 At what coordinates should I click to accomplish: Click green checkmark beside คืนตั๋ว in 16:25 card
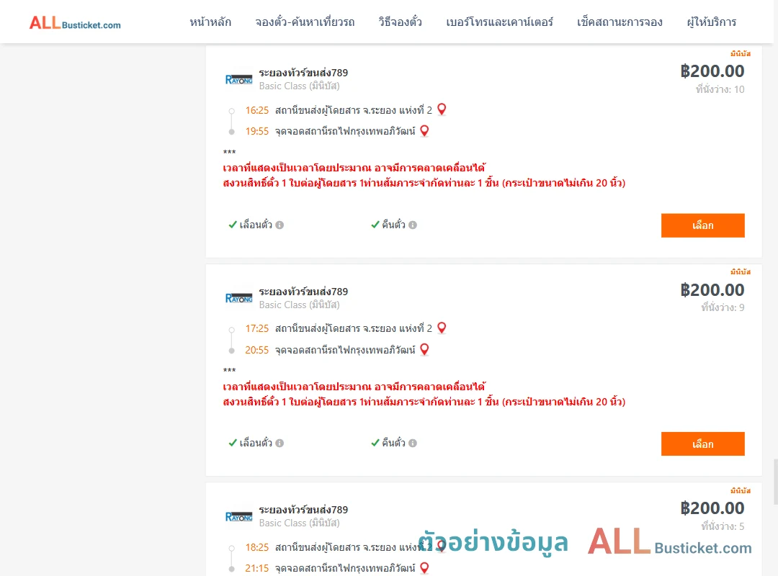tap(375, 224)
